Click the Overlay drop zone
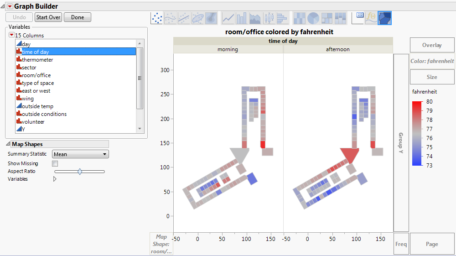 coord(432,45)
